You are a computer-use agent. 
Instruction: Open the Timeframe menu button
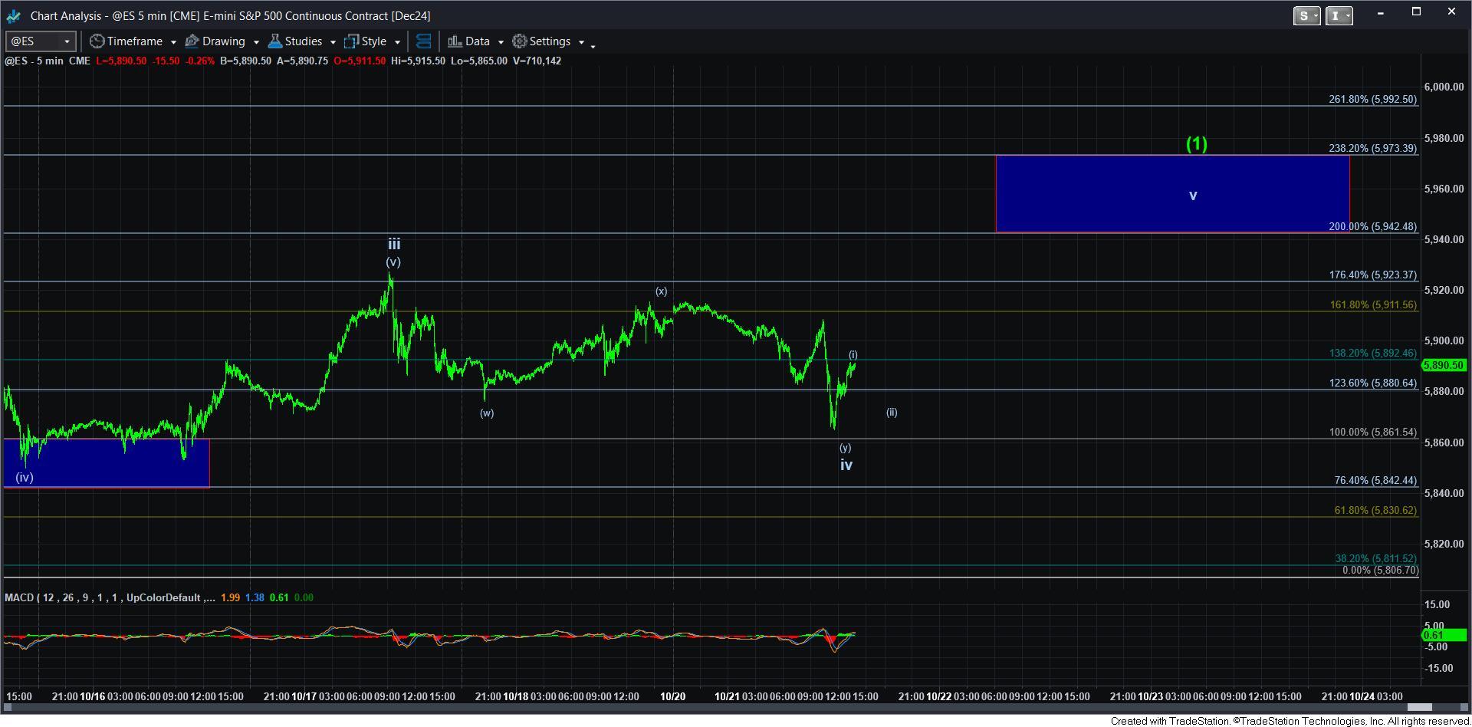pyautogui.click(x=127, y=41)
